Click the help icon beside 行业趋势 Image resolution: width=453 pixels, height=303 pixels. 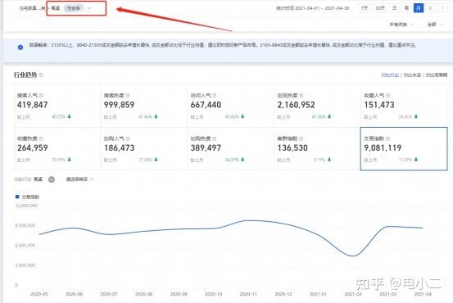pyautogui.click(x=41, y=75)
